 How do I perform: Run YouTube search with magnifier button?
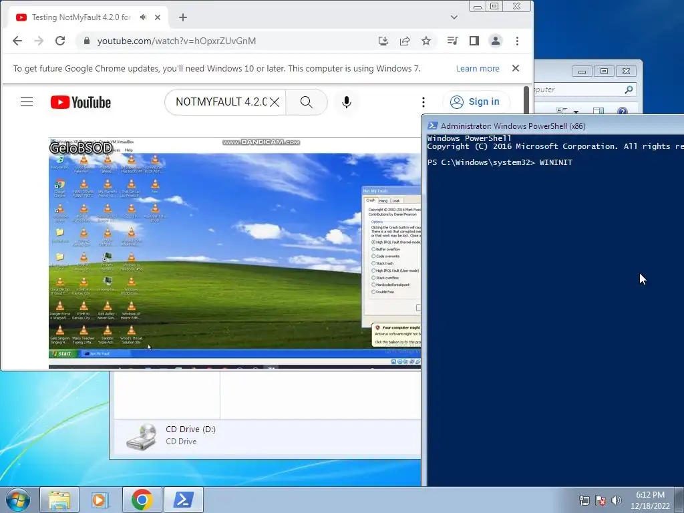click(x=306, y=102)
